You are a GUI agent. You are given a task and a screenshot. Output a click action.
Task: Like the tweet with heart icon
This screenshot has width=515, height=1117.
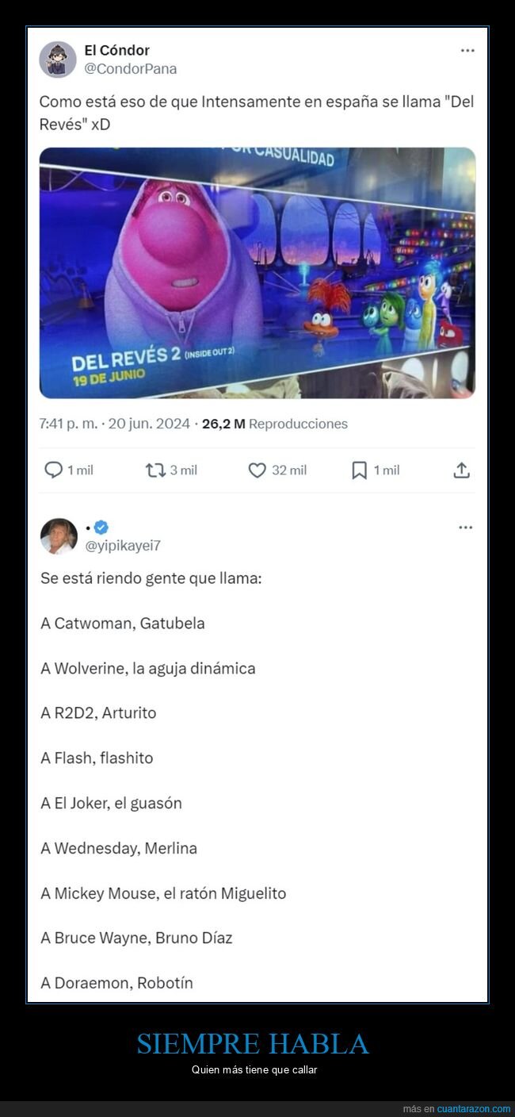[x=257, y=470]
